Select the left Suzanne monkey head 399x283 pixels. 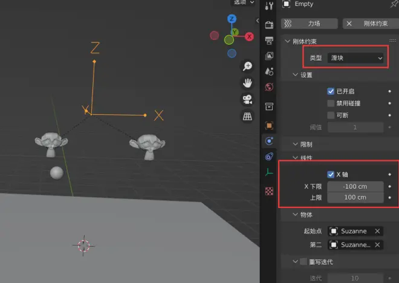[x=51, y=144]
